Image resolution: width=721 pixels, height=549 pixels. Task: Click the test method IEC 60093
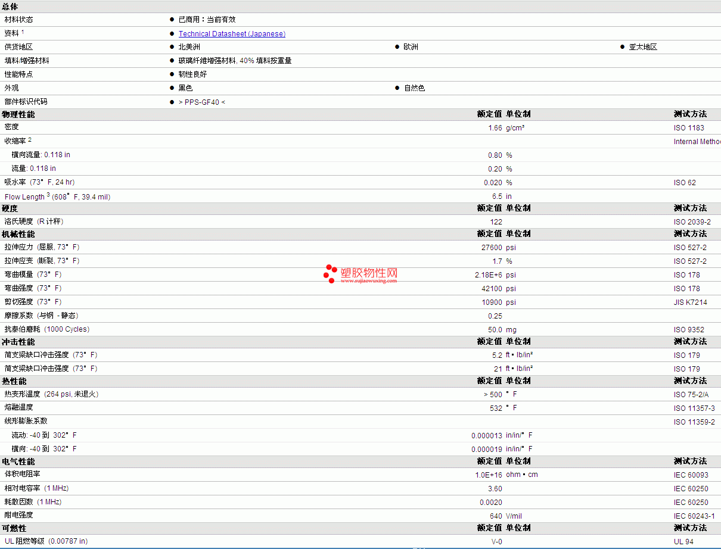pos(691,475)
